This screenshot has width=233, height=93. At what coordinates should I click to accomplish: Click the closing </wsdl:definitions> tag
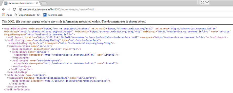(x=17, y=89)
